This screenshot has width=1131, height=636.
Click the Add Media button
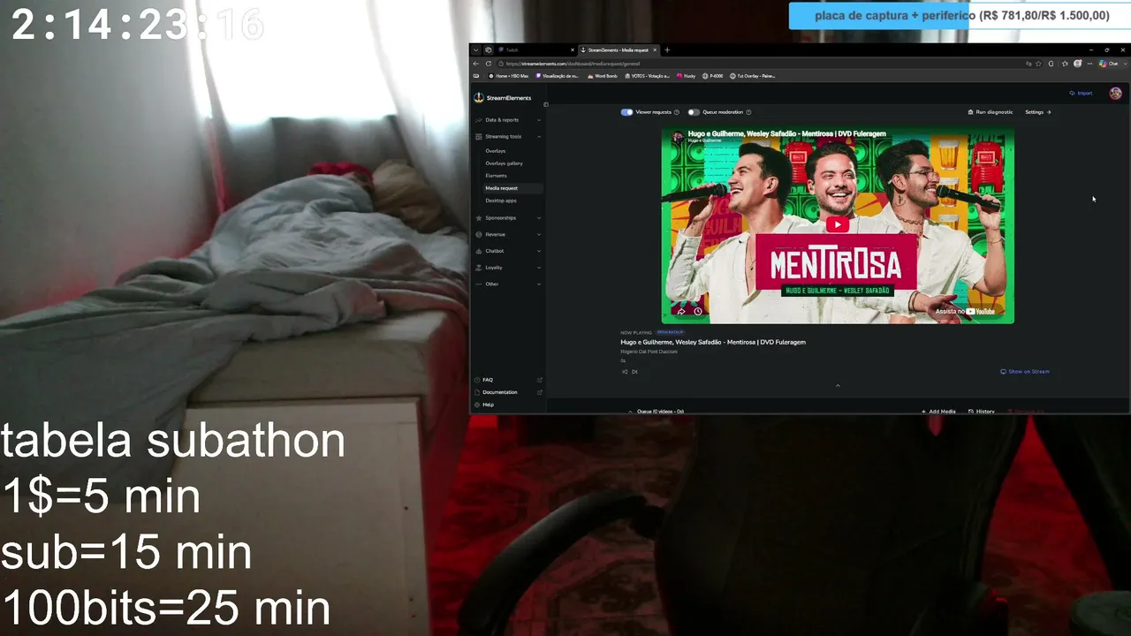click(x=938, y=412)
